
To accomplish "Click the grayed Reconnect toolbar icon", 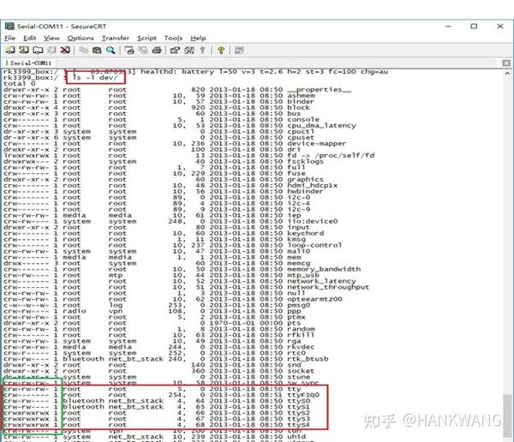I will point(51,51).
